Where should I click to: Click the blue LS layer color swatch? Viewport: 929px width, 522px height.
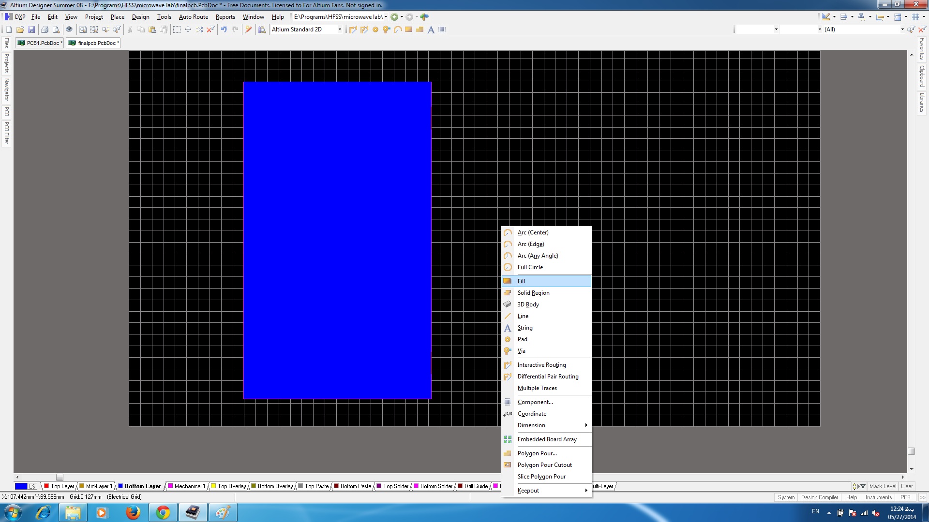point(21,486)
